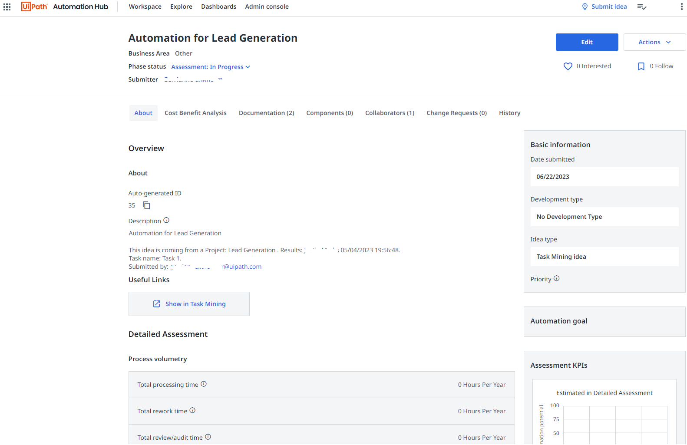Show the Description info tooltip
687x445 pixels.
[x=166, y=221]
